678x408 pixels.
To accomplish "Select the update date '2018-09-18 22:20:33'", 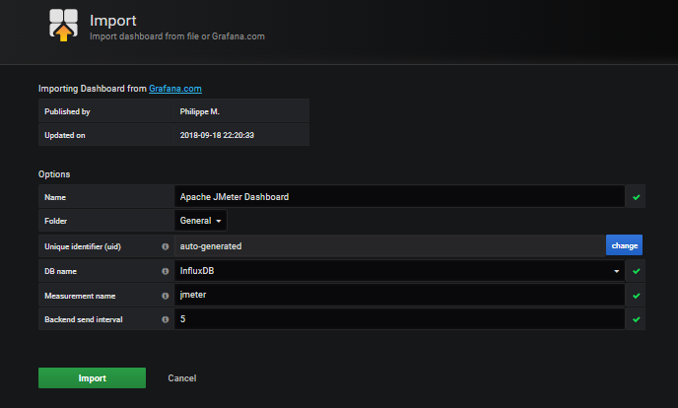I will point(217,135).
